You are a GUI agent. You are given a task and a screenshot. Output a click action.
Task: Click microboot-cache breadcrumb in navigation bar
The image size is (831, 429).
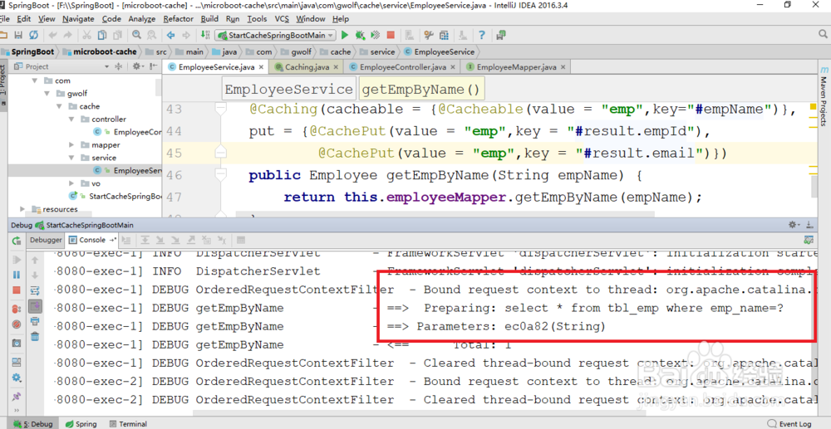pos(100,51)
